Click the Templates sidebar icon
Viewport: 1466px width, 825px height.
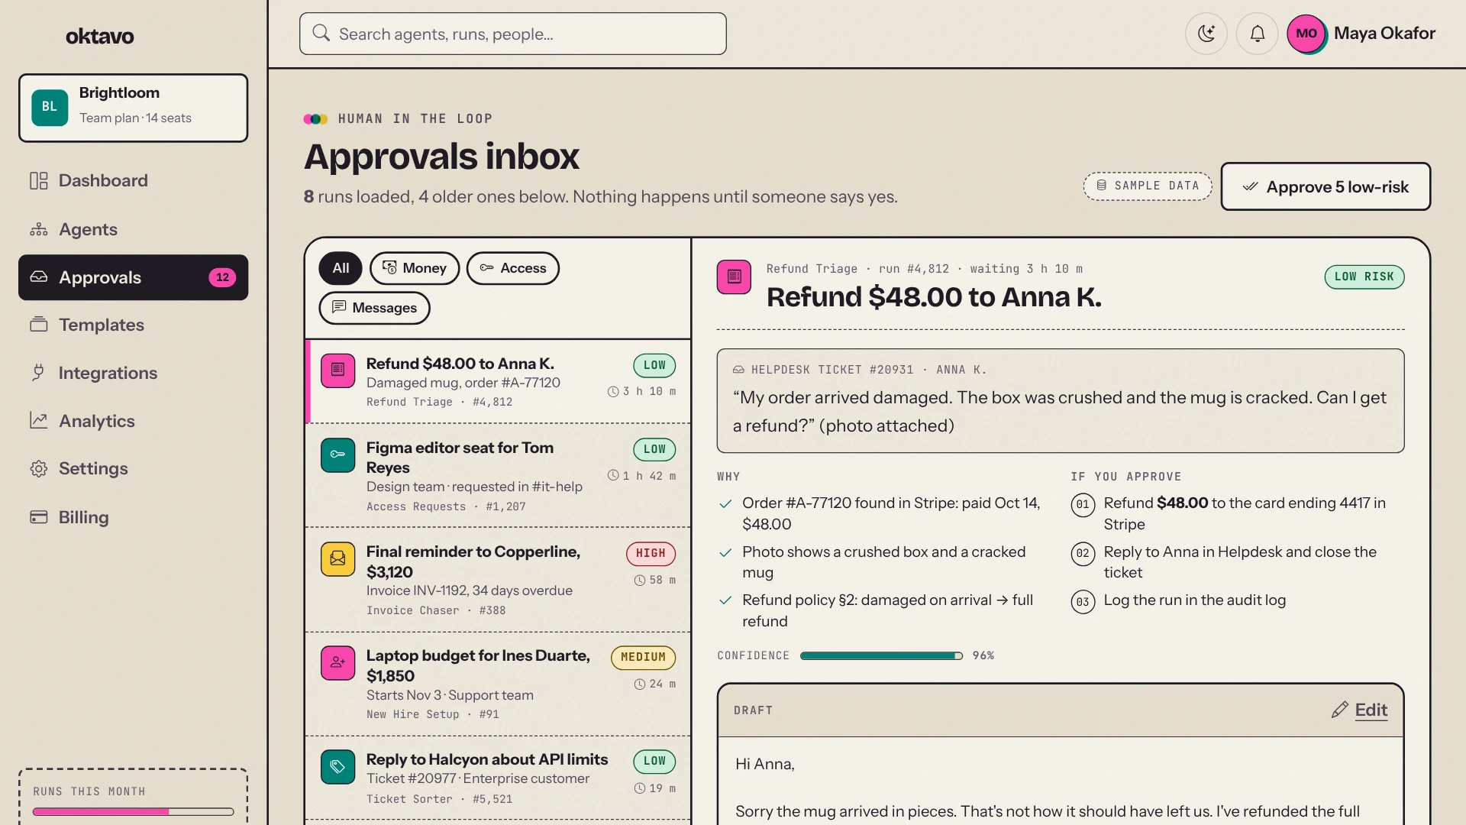click(x=39, y=325)
